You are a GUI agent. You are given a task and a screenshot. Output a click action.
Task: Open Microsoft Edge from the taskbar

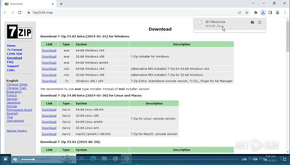[93, 159]
